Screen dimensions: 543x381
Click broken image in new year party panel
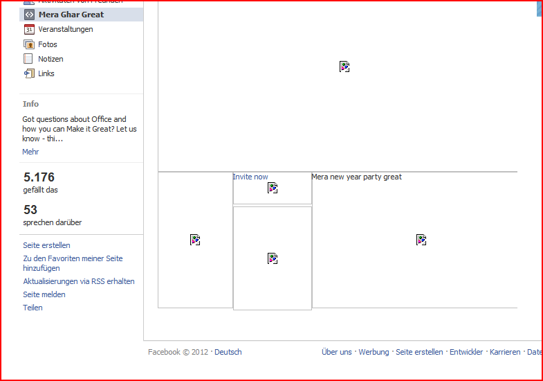(421, 240)
